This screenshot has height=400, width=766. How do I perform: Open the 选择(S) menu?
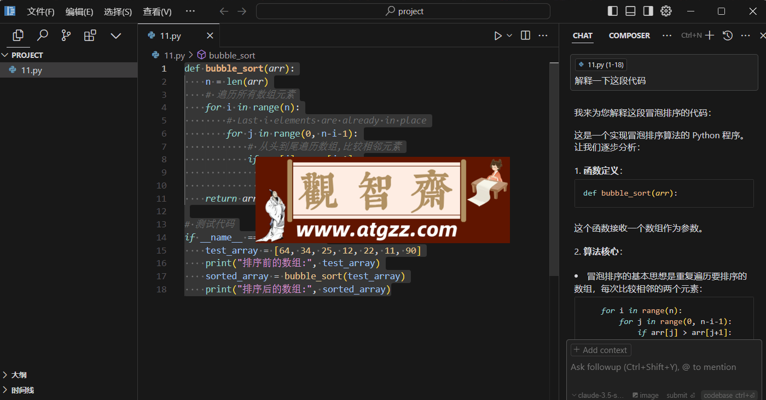point(118,11)
